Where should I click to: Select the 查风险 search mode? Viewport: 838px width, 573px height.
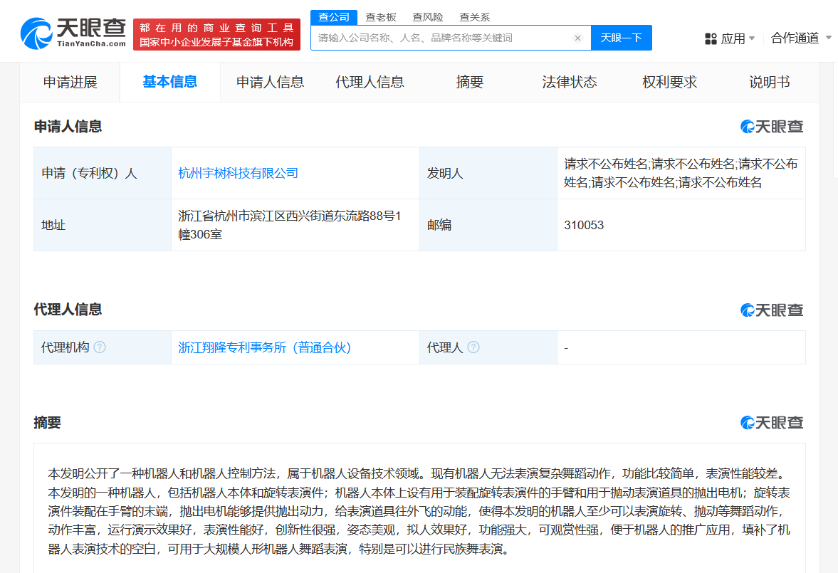click(428, 17)
